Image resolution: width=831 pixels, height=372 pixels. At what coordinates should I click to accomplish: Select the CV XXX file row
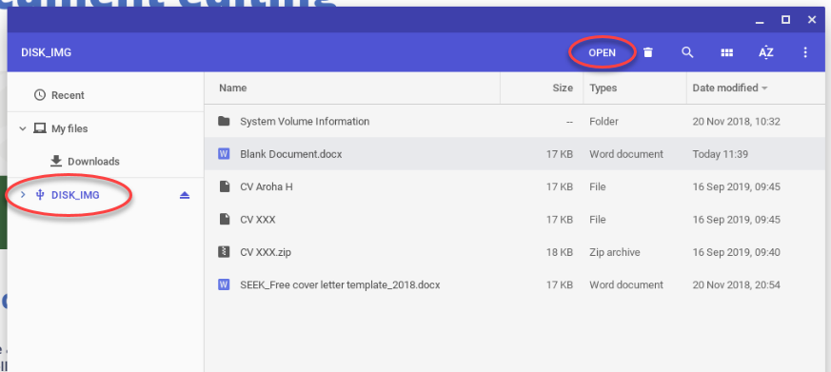(x=514, y=220)
